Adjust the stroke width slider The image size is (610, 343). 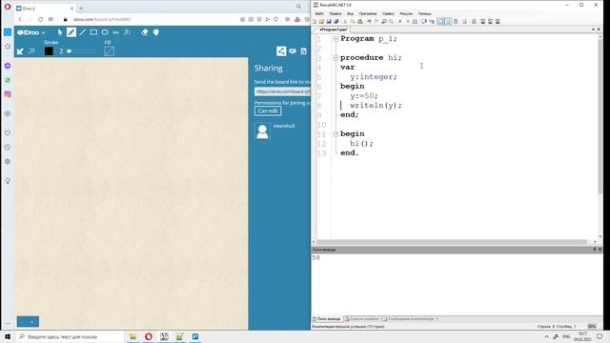click(81, 50)
